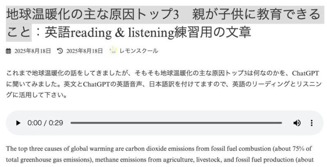327x167 pixels.
Task: Click the updated date 2025年8月18日
Action: click(x=85, y=51)
